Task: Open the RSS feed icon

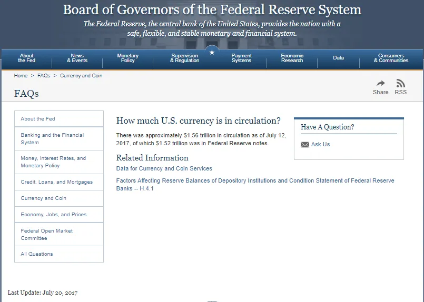Action: 400,83
